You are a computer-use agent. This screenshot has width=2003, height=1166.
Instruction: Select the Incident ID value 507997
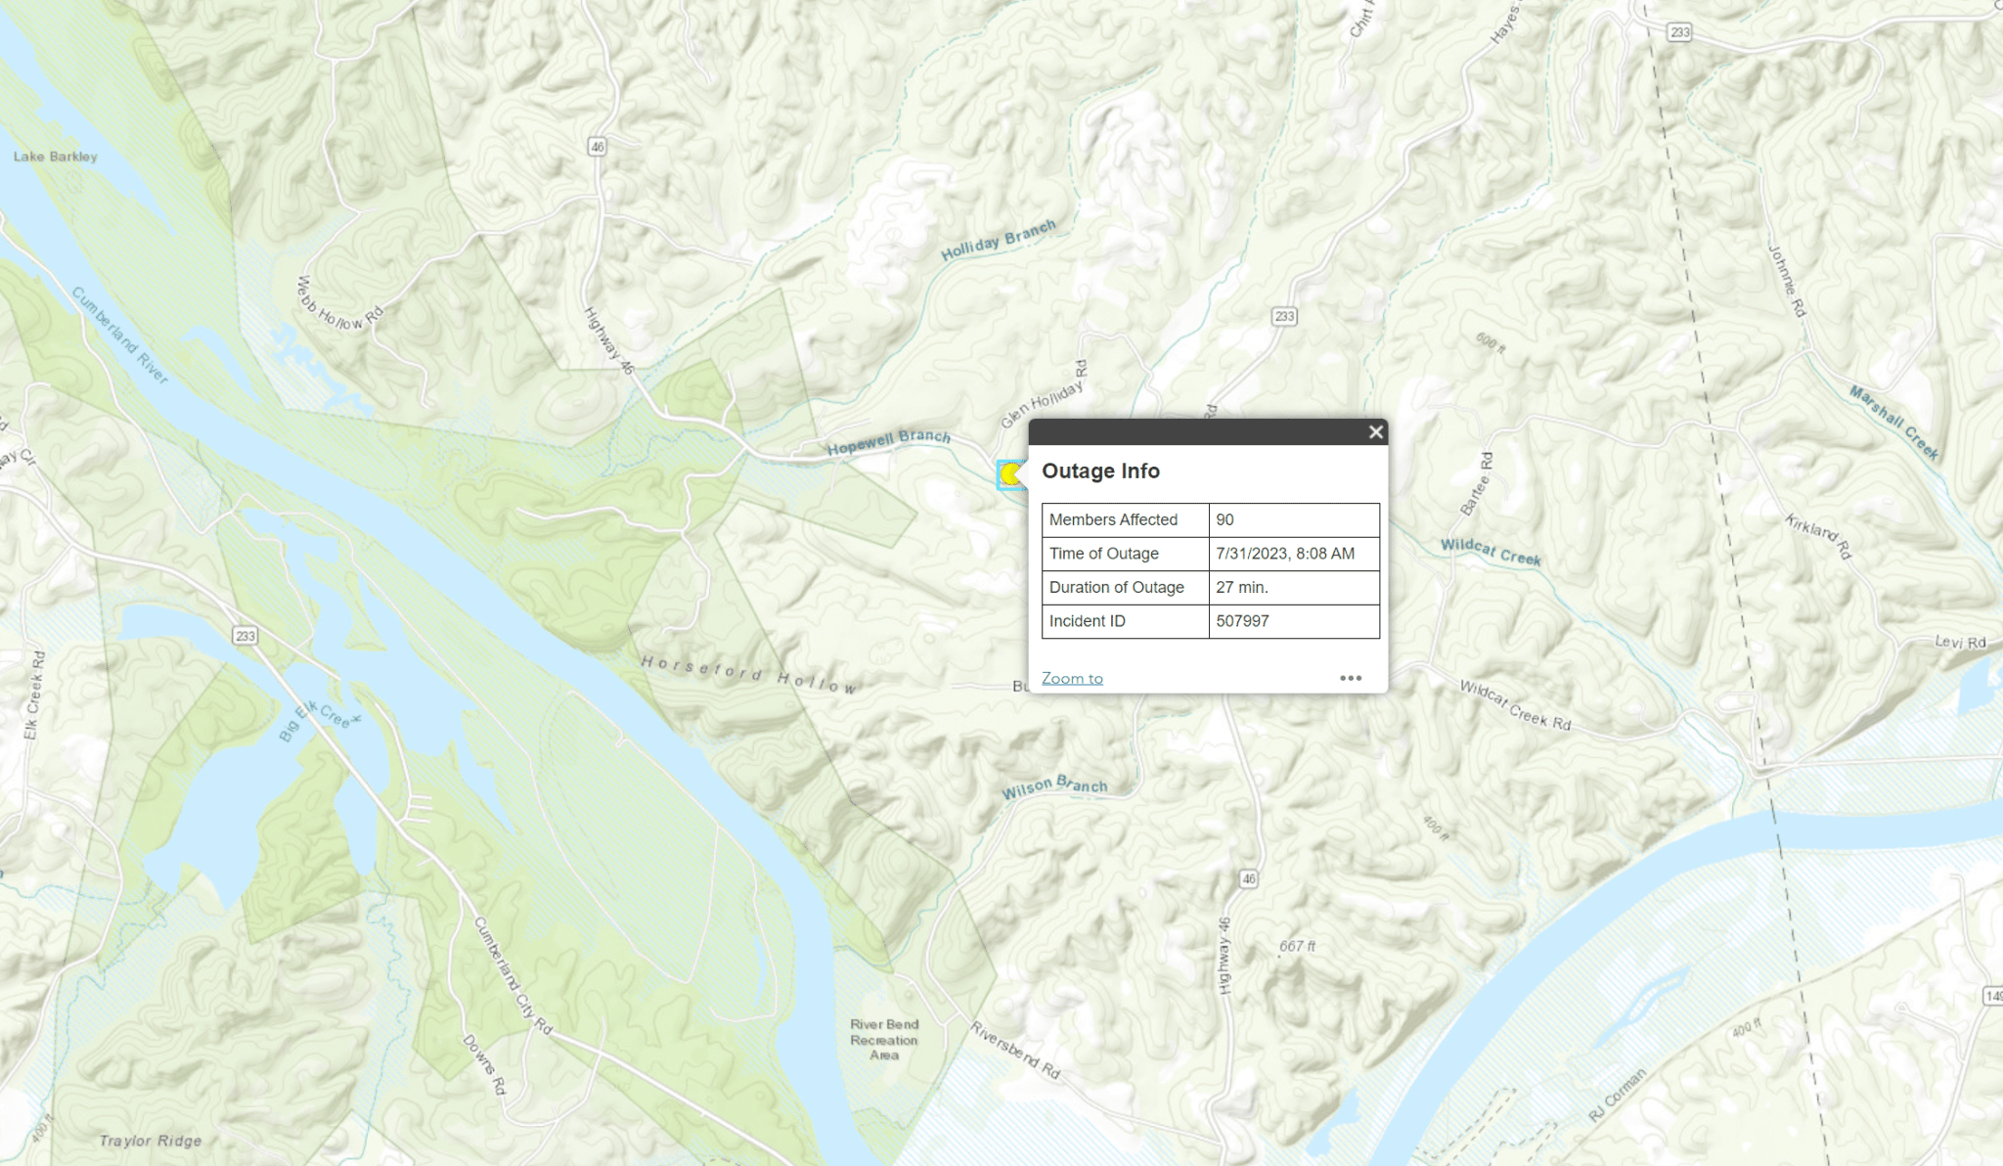point(1242,621)
